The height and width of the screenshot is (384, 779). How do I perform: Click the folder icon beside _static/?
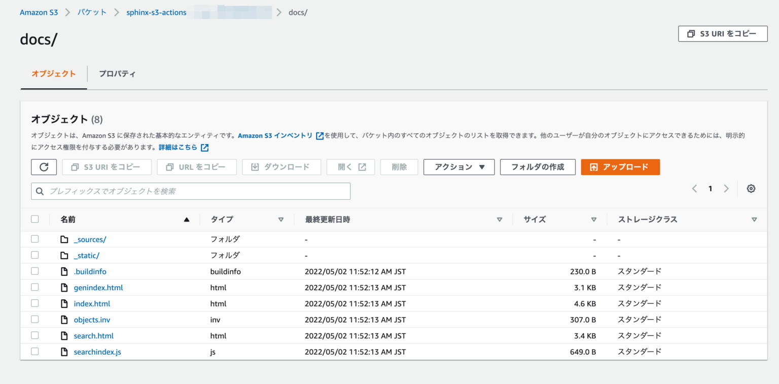pos(64,255)
